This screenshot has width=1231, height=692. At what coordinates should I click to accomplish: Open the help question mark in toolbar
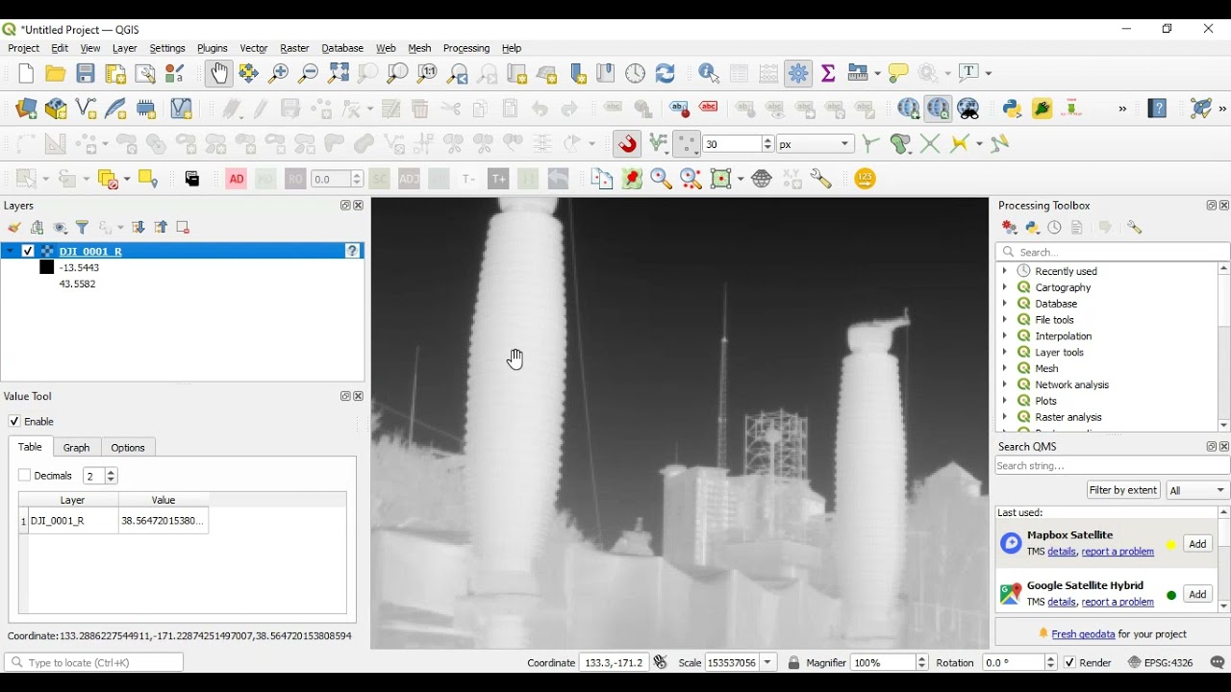[x=1158, y=109]
